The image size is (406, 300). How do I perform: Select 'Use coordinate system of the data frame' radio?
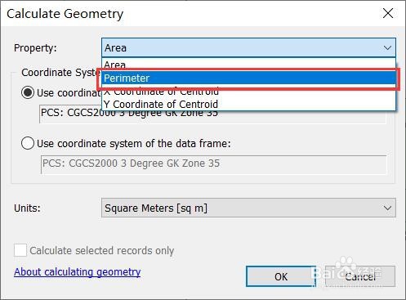tap(28, 143)
